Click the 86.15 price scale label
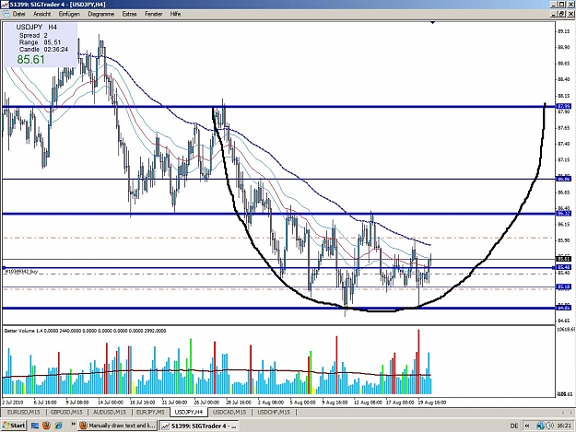 pos(564,224)
